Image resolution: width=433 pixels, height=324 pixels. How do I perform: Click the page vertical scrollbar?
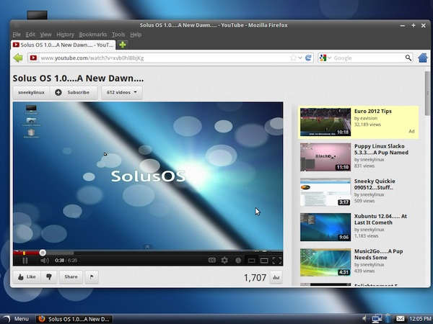[x=427, y=93]
